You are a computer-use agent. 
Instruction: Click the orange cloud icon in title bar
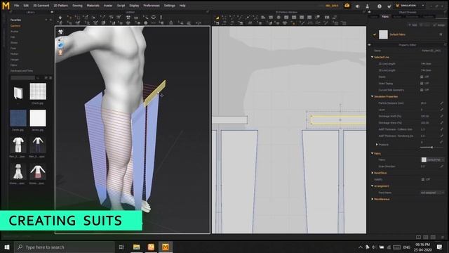tap(347, 6)
